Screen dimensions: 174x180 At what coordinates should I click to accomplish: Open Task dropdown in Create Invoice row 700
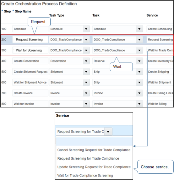point(139,93)
